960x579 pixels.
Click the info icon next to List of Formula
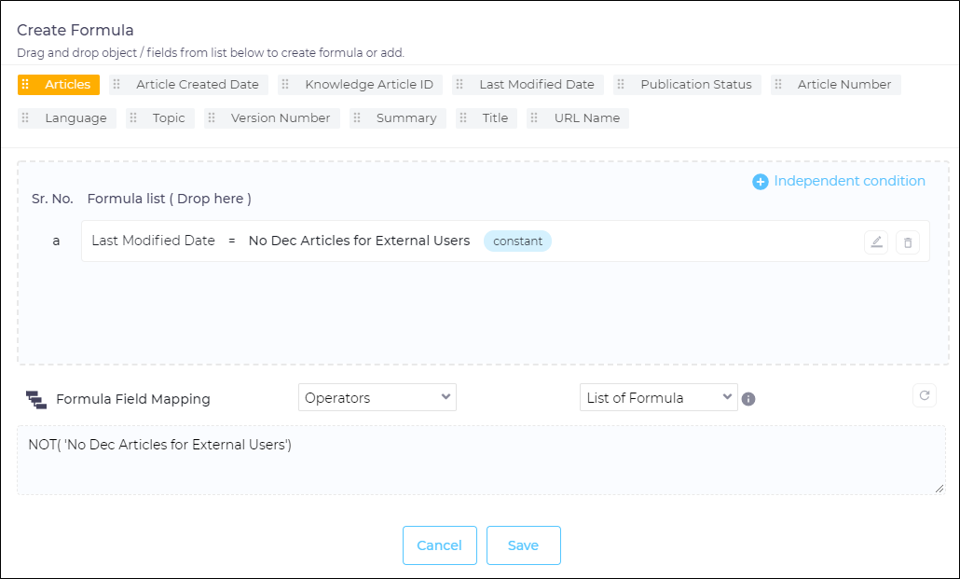coord(747,399)
